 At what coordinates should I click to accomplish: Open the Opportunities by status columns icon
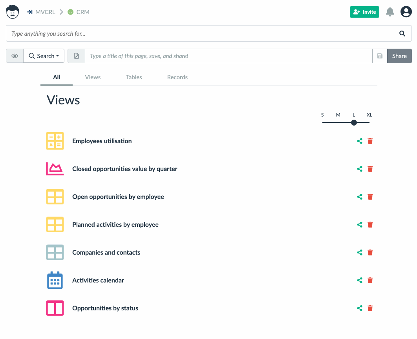(x=55, y=308)
